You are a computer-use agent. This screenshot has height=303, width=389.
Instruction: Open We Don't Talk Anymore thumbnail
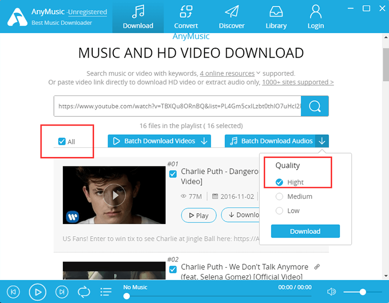[114, 270]
